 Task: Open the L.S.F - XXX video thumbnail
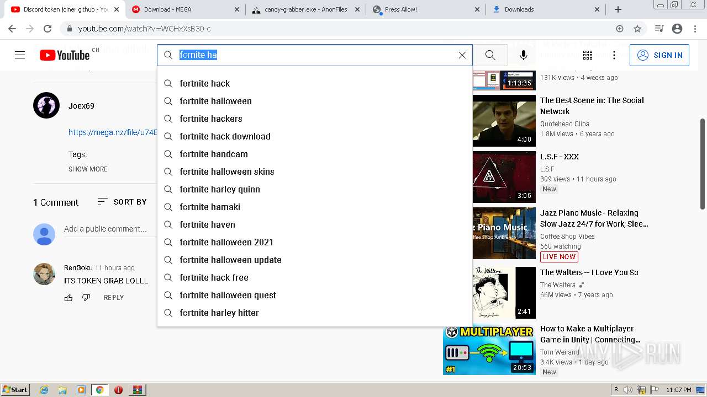pos(504,177)
